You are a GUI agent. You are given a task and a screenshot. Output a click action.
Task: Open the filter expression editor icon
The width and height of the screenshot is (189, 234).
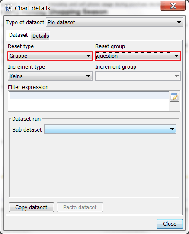[x=174, y=97]
